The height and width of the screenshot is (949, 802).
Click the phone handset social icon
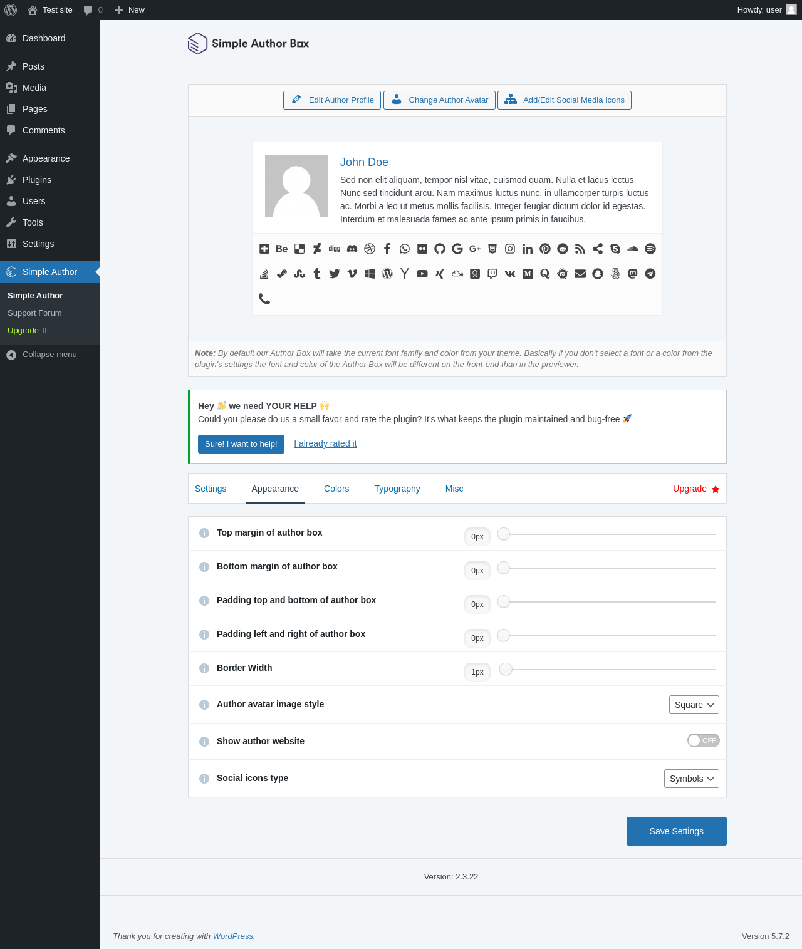tap(264, 299)
